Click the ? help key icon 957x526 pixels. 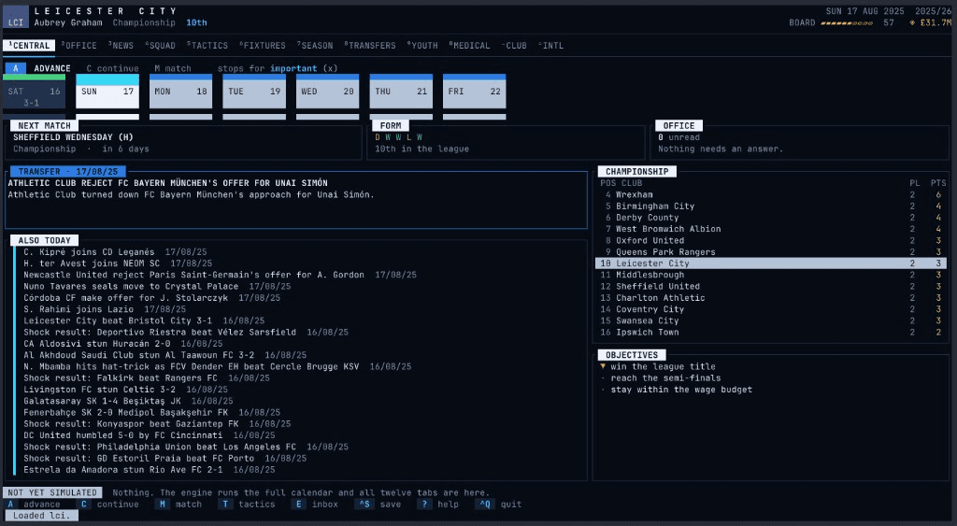tap(424, 504)
